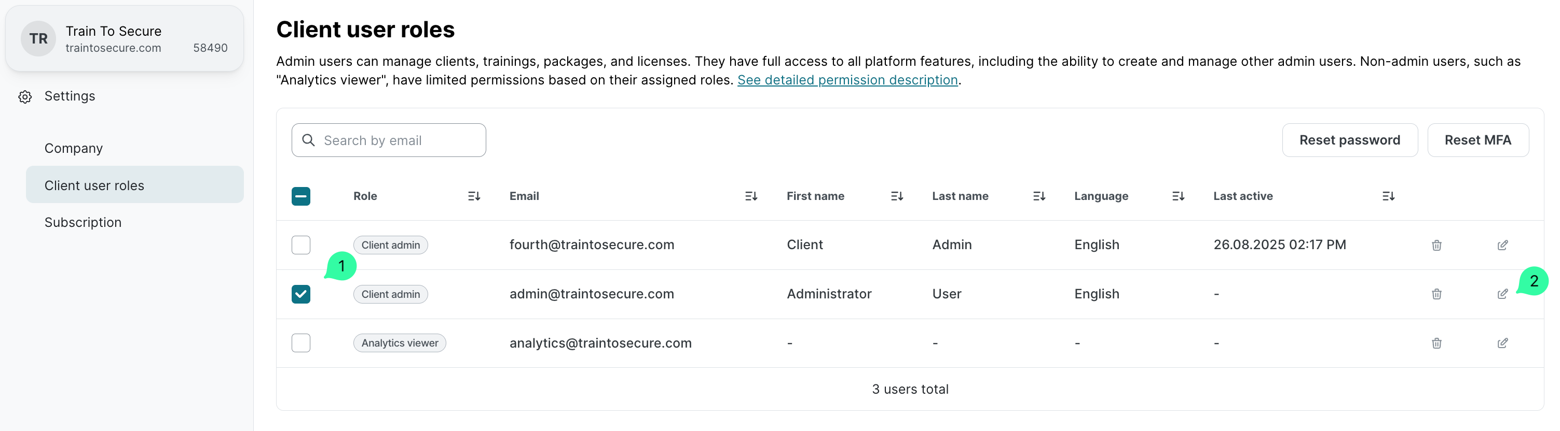Uncheck the admin@traintosecure.com row checkbox

pos(300,294)
